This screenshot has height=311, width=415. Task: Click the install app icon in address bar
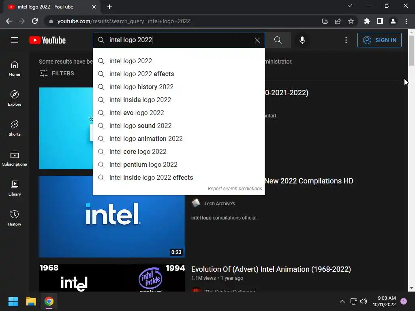[x=325, y=21]
